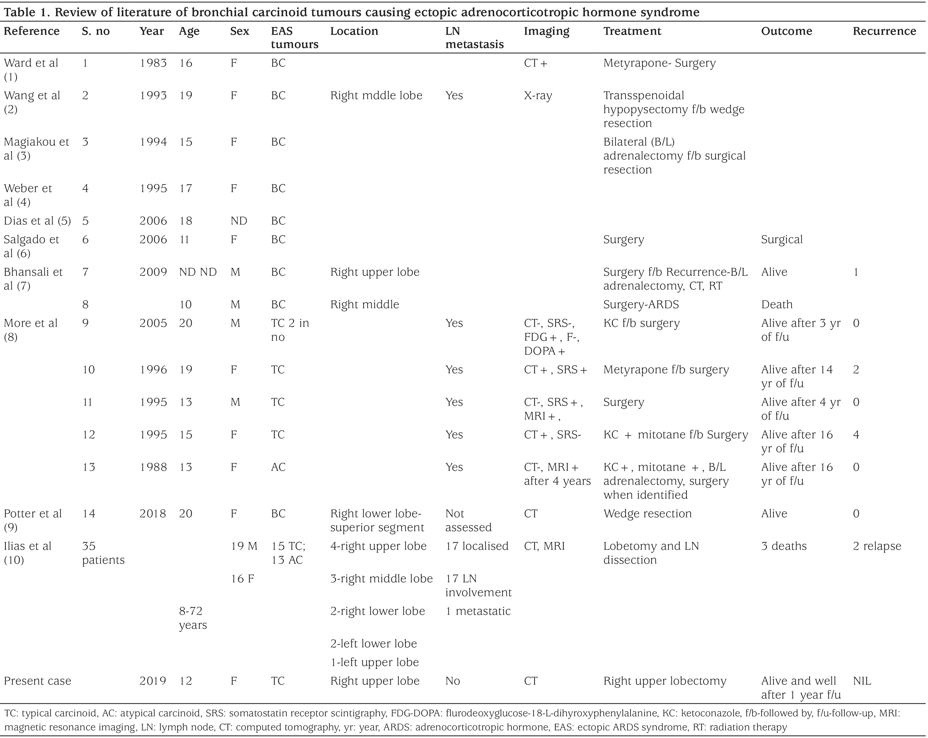Click 'Surgical' outcome cell
Viewport: 928px width, 738px height.
[782, 240]
